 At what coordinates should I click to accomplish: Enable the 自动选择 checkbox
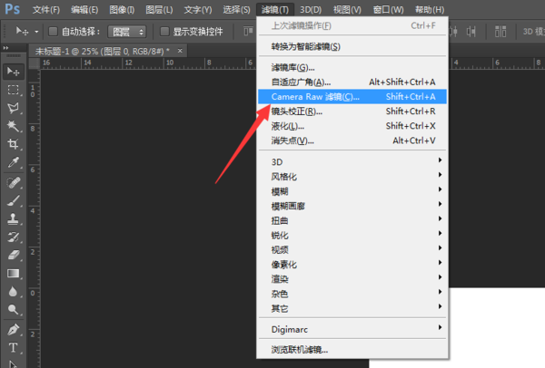point(53,32)
